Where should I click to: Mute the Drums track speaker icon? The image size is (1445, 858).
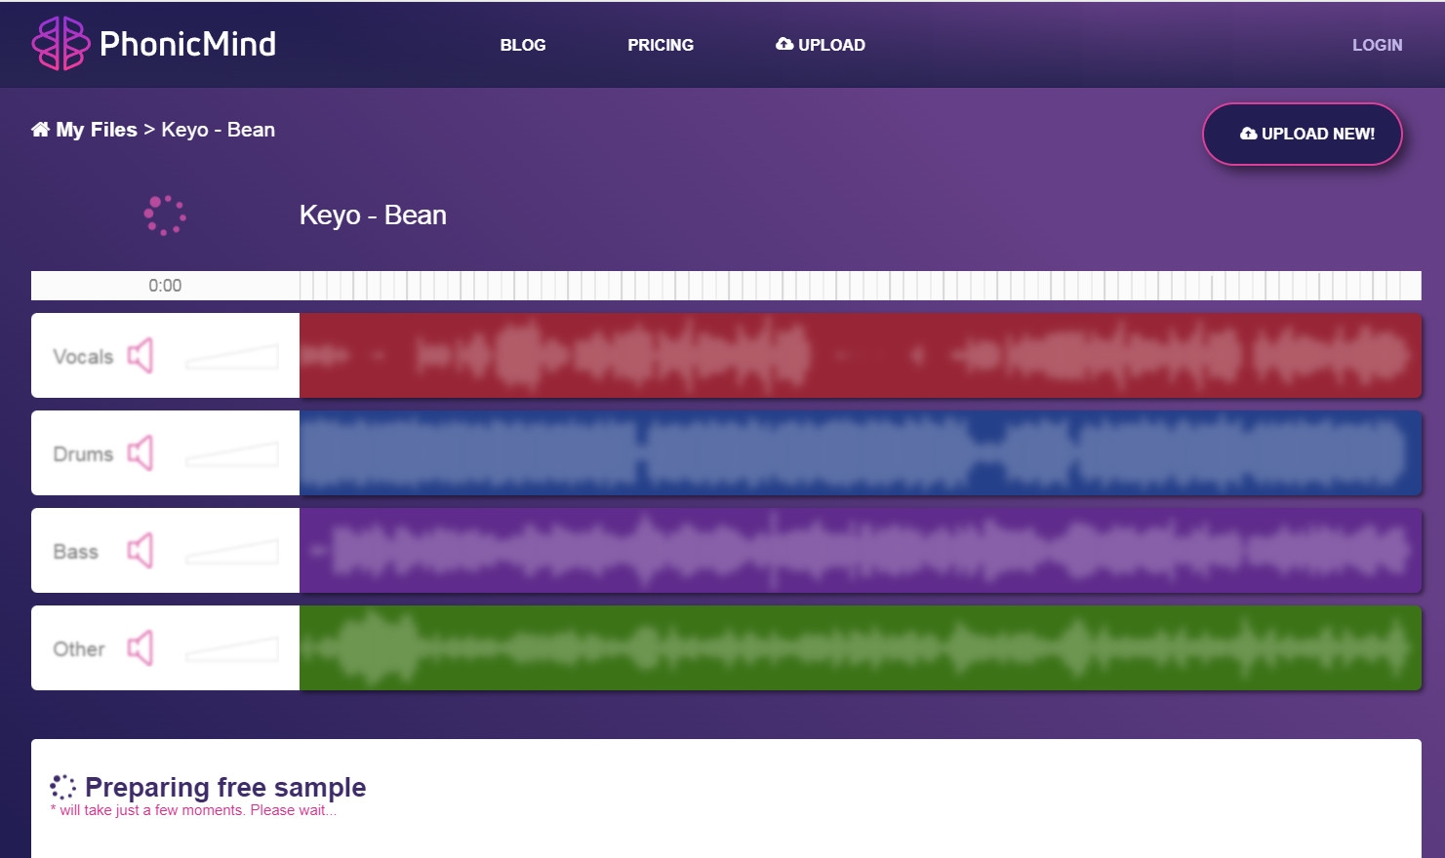pyautogui.click(x=140, y=453)
